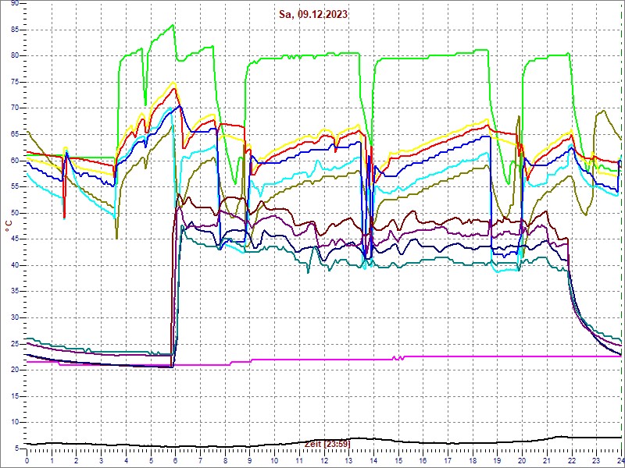Select the 40 value on the temperature axis

tap(16, 265)
